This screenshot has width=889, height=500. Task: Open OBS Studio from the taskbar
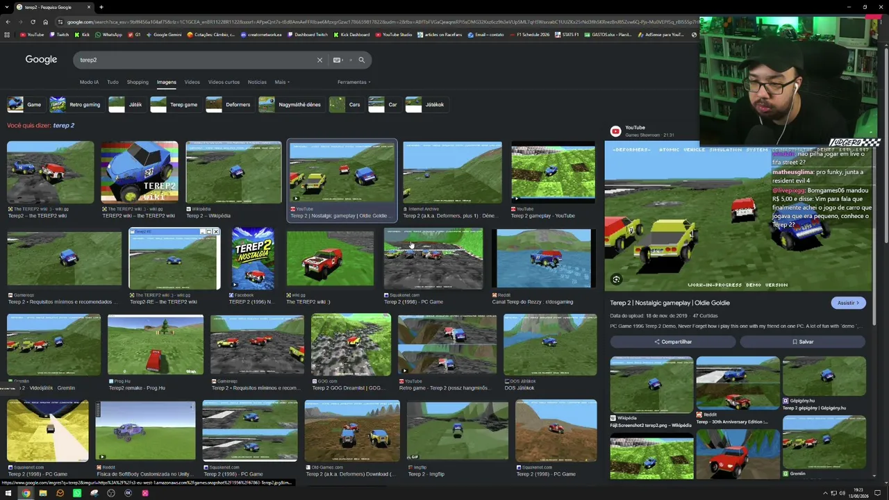pos(111,493)
